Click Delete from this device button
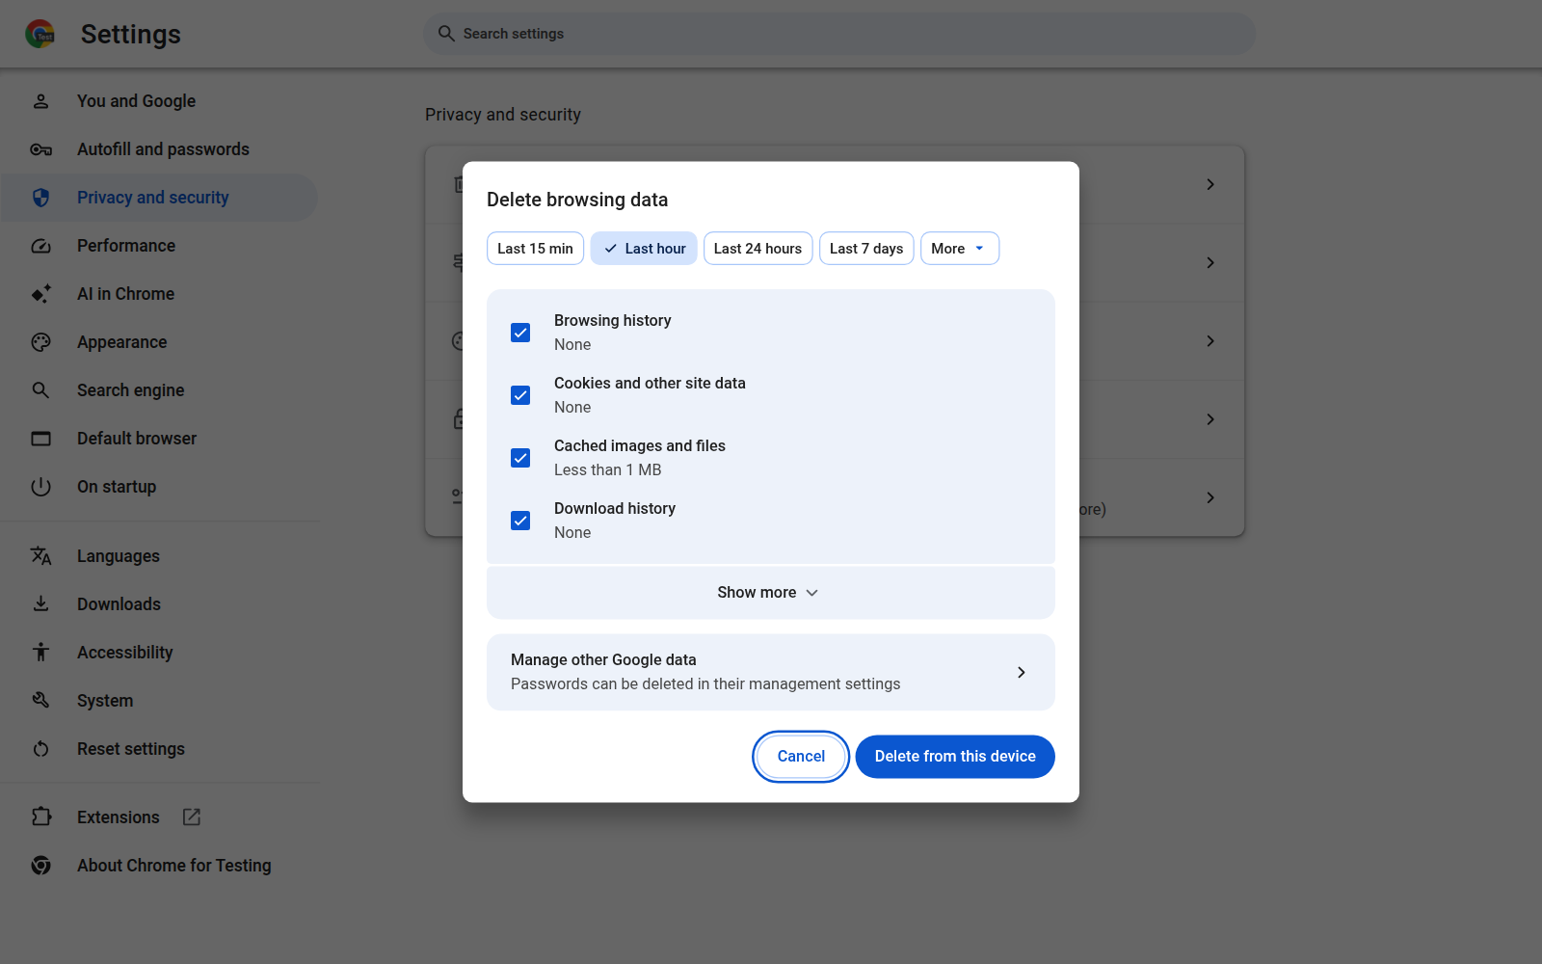 [x=955, y=757]
